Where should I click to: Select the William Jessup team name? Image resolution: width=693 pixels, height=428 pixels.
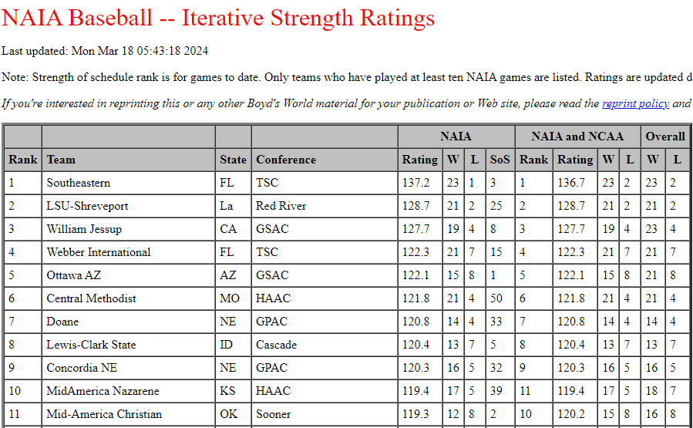84,229
